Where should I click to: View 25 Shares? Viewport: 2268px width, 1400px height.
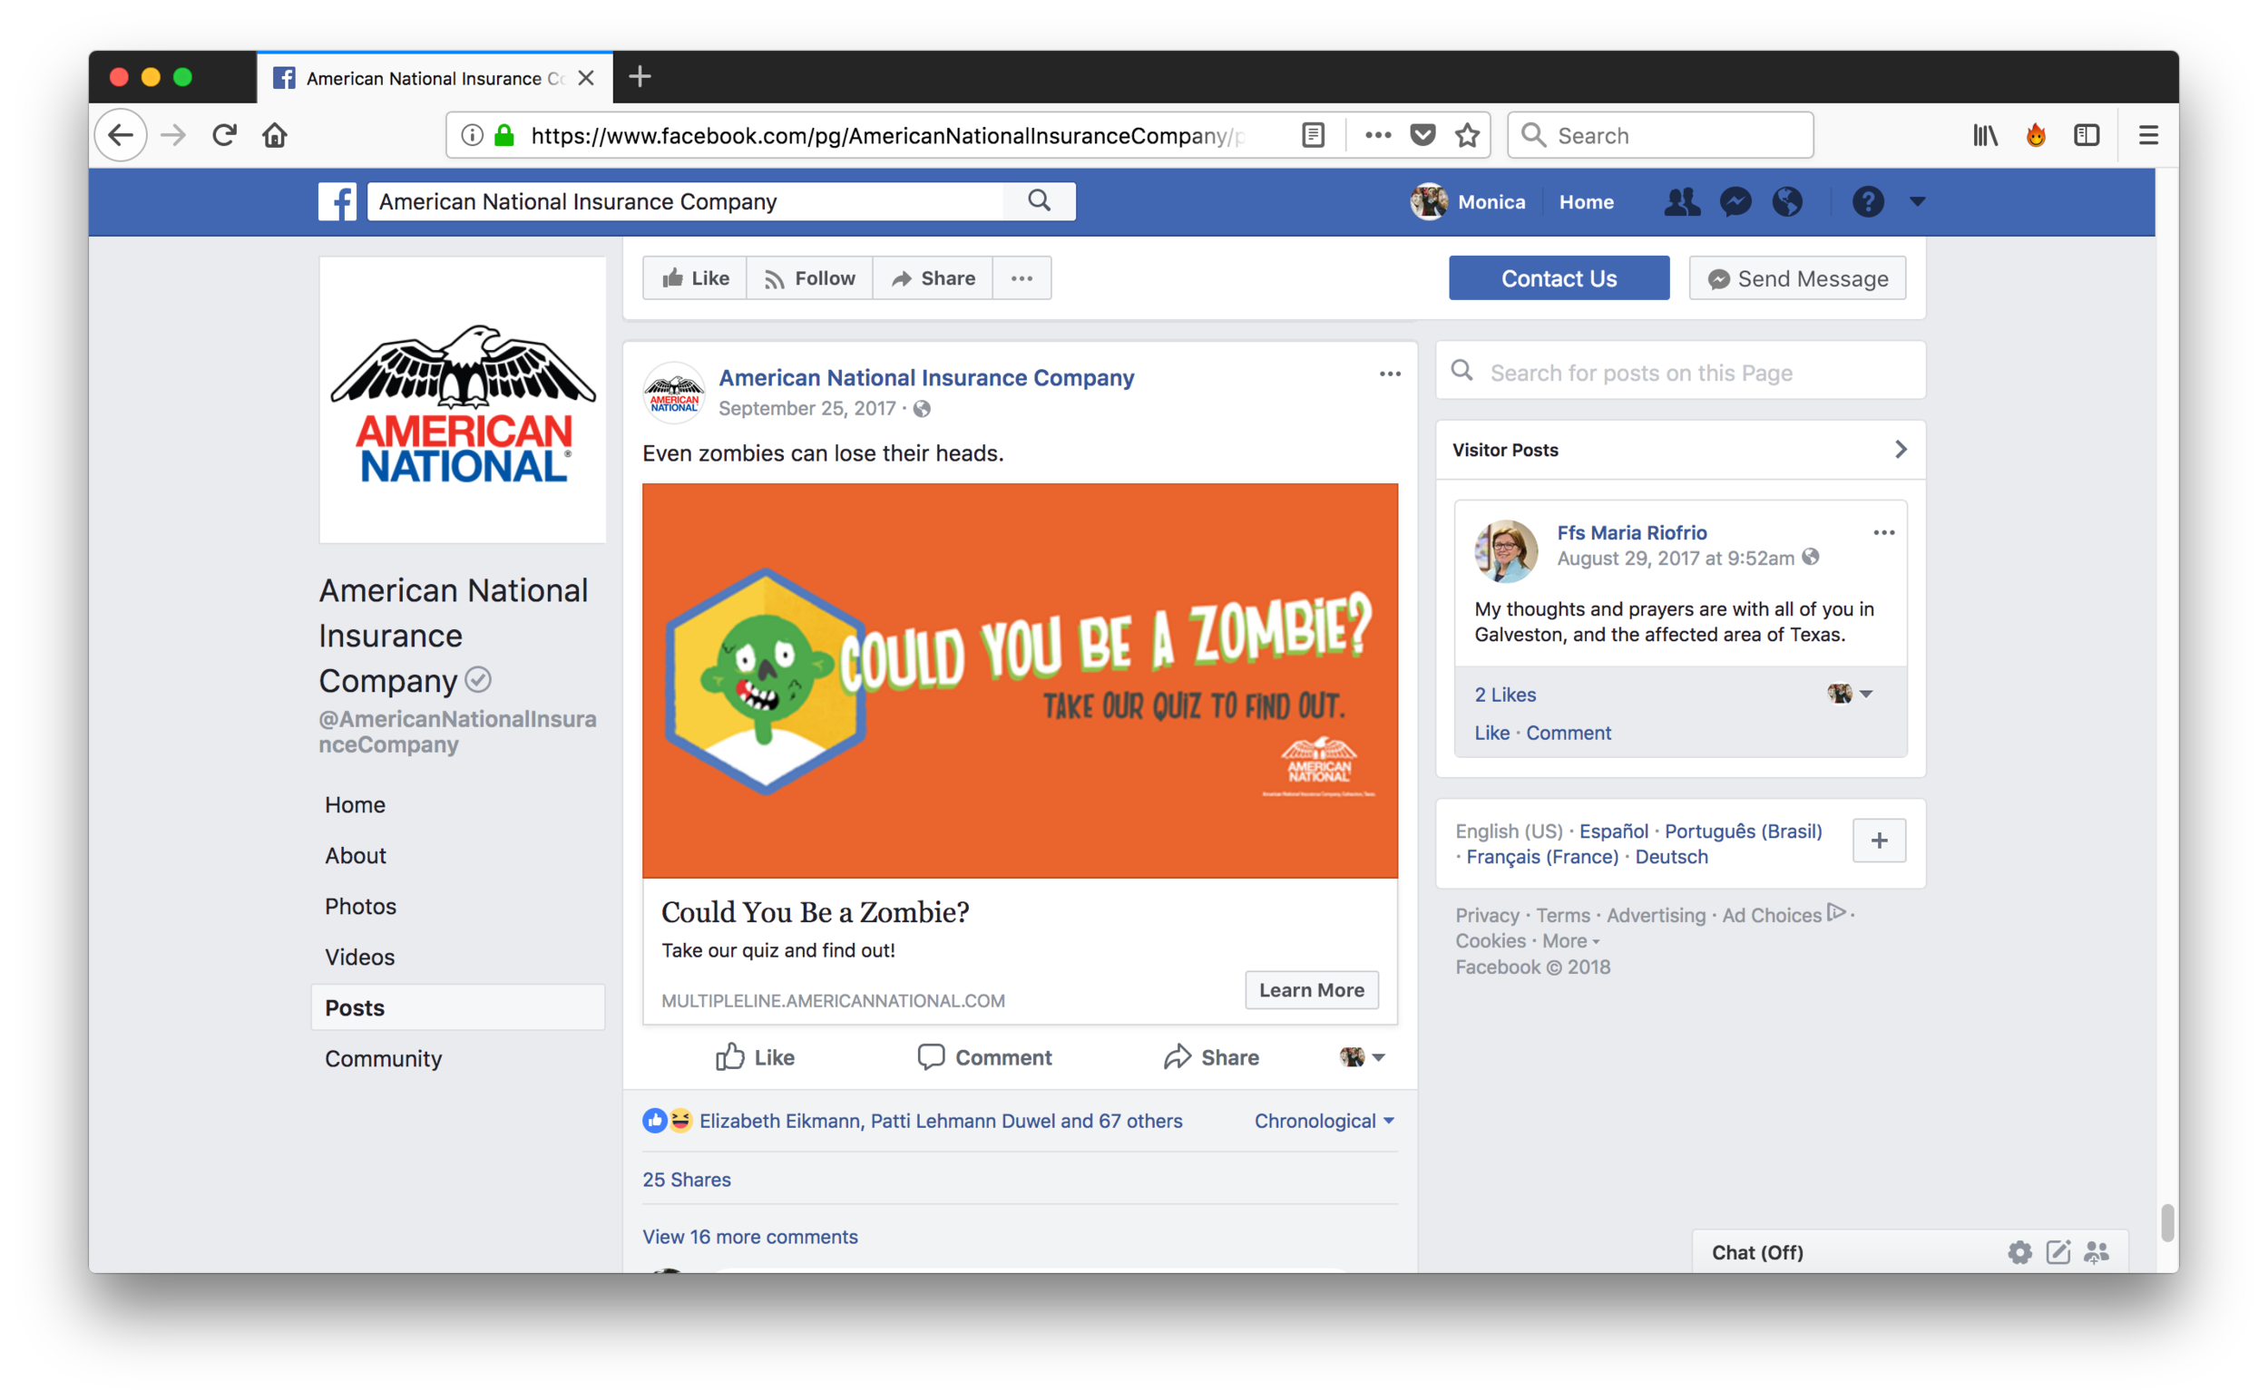[687, 1179]
